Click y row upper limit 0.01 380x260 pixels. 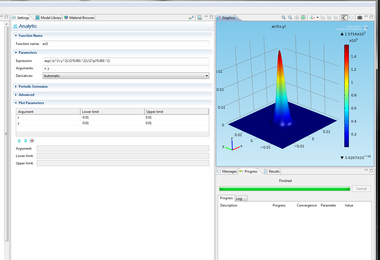[177, 123]
